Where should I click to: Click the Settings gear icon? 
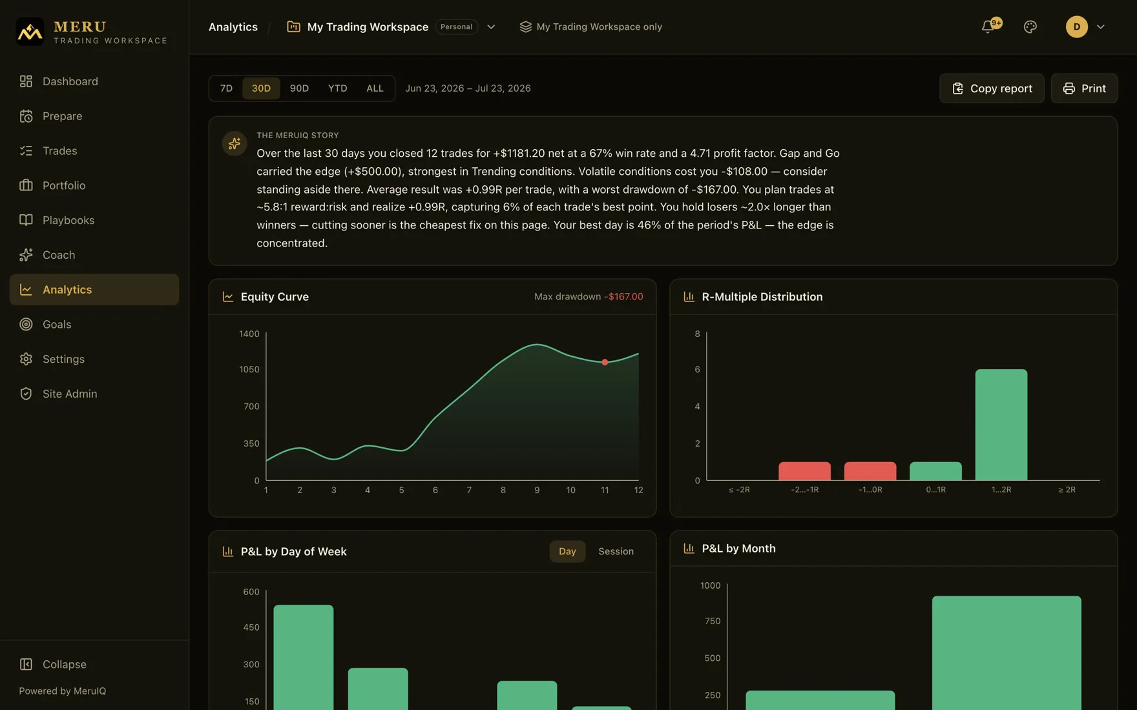tap(26, 359)
